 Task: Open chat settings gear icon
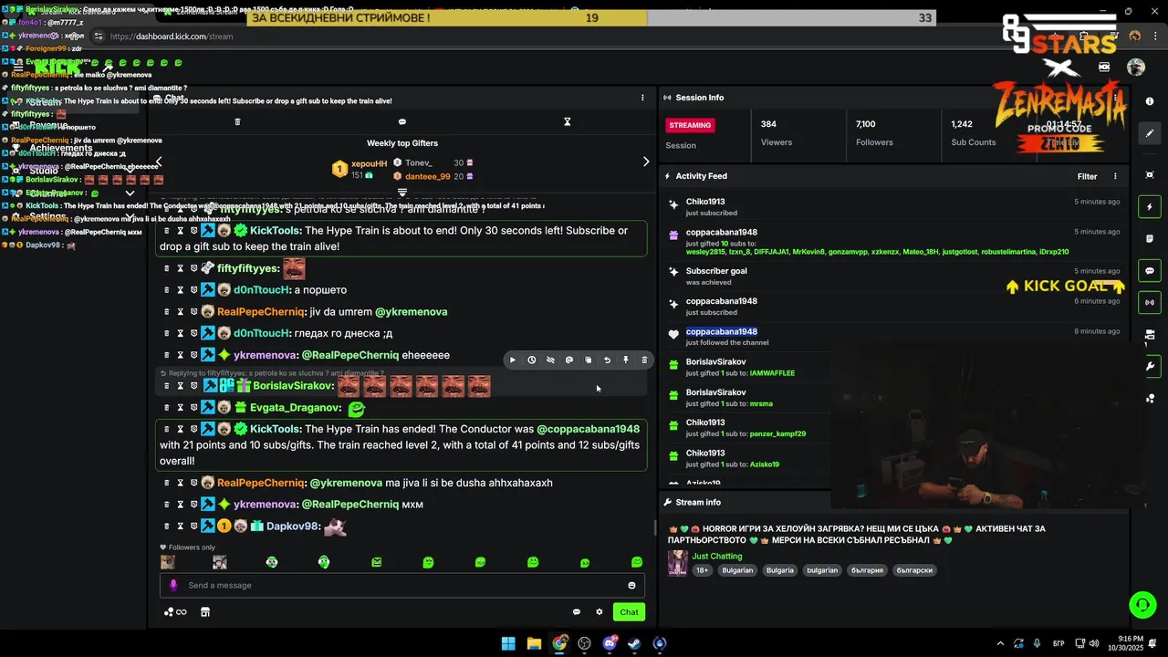(x=600, y=612)
